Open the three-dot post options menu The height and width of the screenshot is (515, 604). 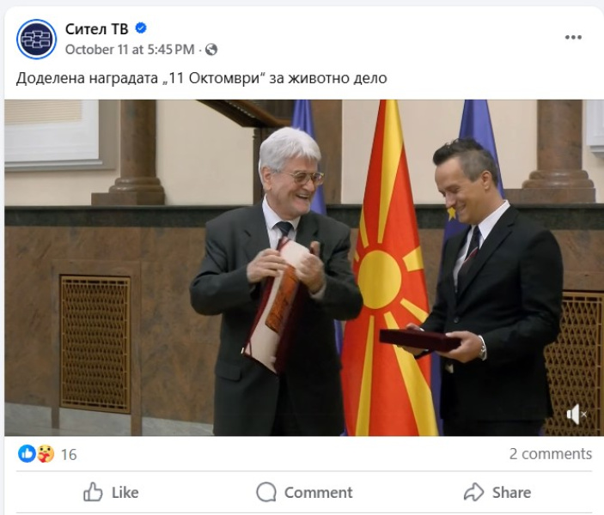[x=573, y=37]
